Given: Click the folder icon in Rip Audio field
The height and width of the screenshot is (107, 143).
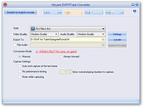Looking at the screenshot, I should tap(103, 45).
